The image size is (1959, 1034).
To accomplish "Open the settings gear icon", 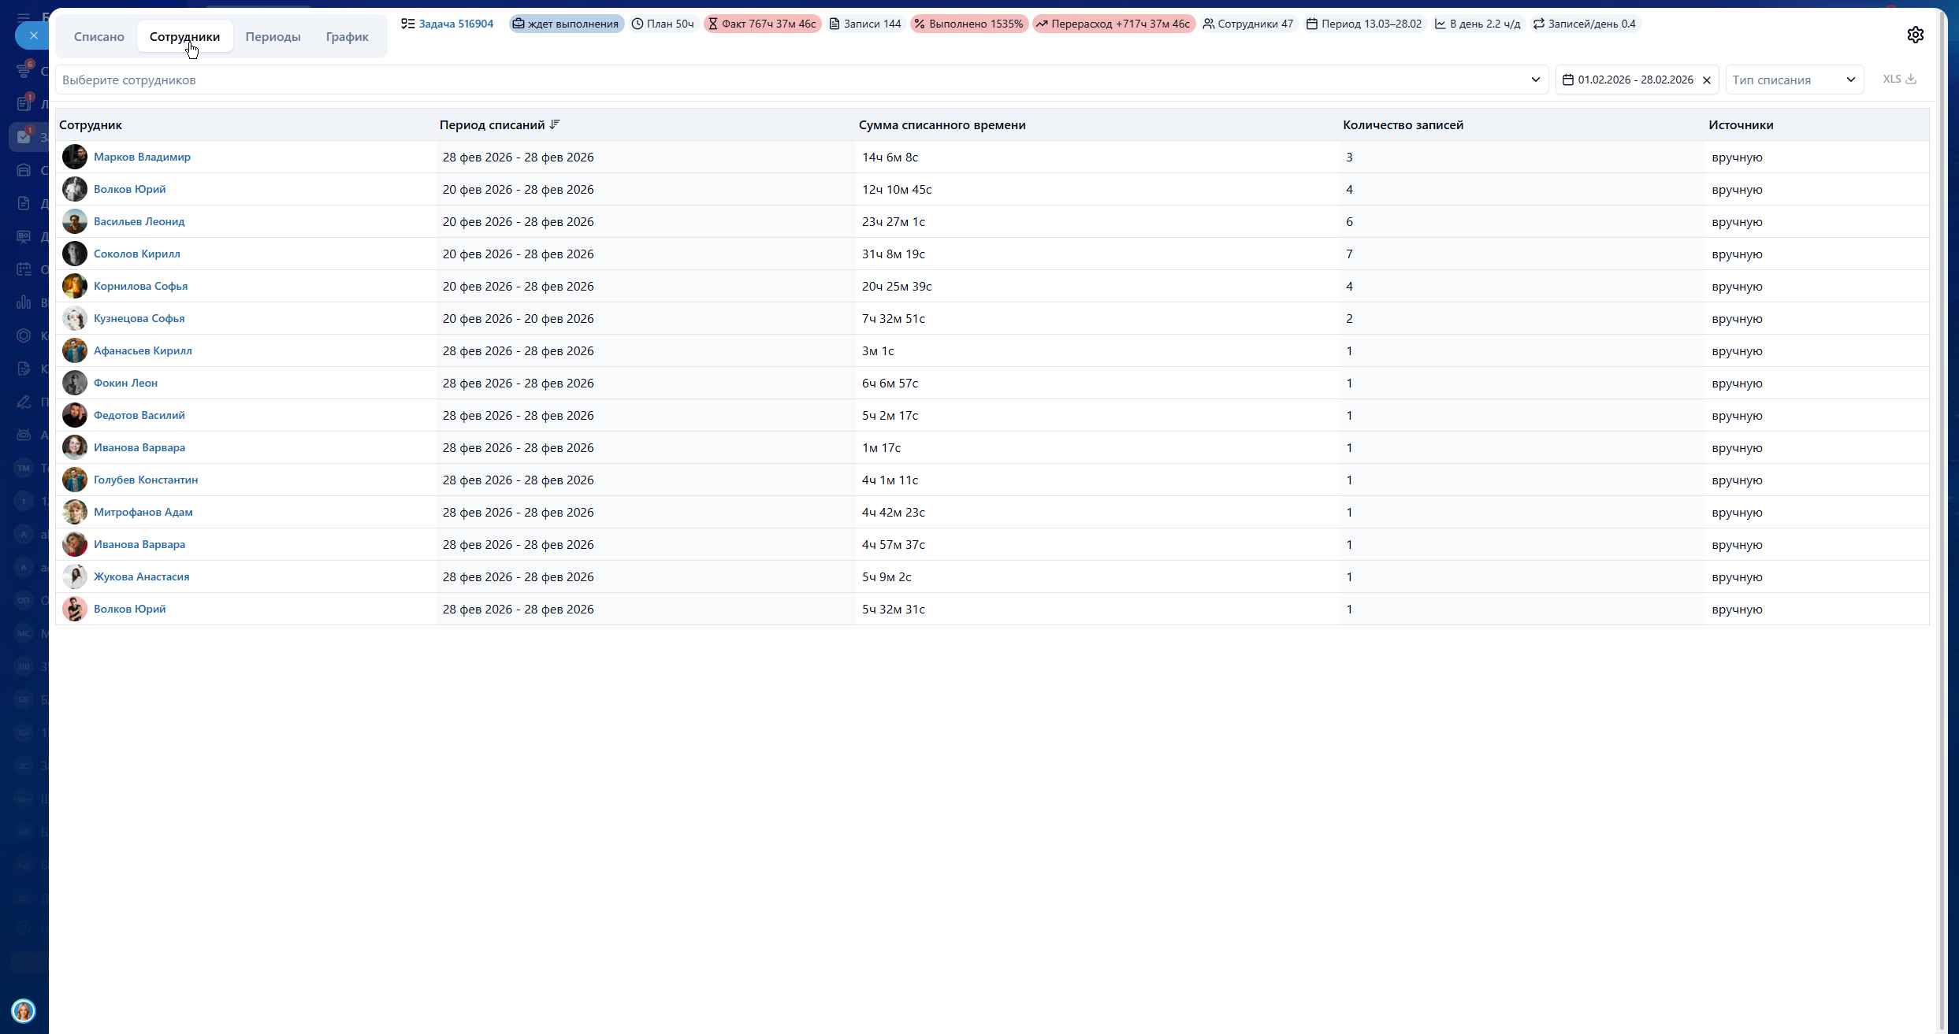I will [1915, 35].
